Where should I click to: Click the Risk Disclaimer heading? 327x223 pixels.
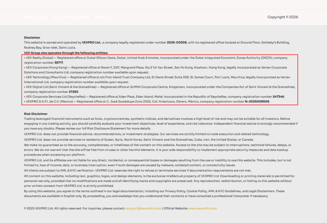pyautogui.click(x=36, y=114)
